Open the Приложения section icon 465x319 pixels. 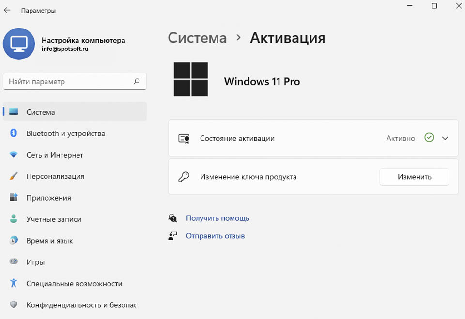pos(13,198)
